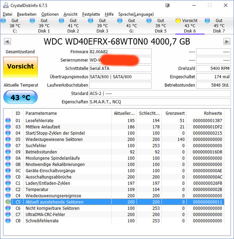Open the Datei menu
Screen dimensions: 234x239
[7, 14]
